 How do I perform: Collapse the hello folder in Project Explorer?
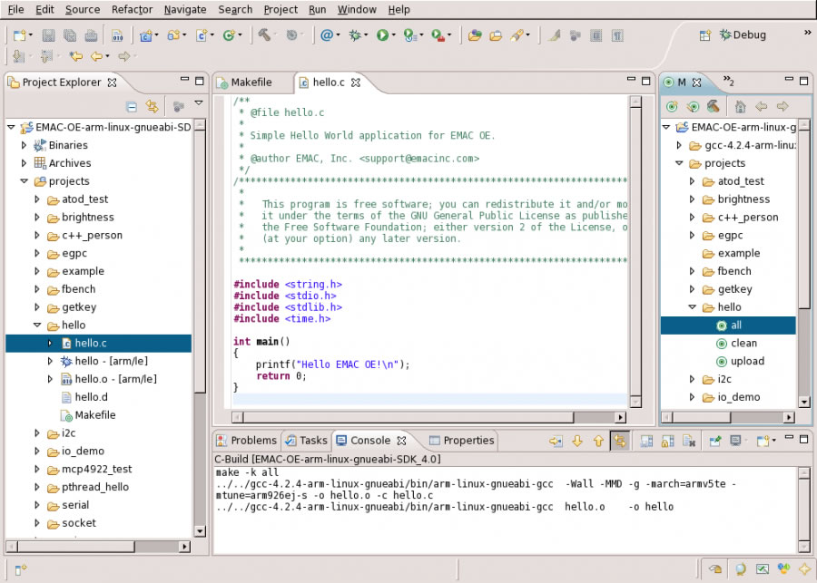pyautogui.click(x=37, y=326)
